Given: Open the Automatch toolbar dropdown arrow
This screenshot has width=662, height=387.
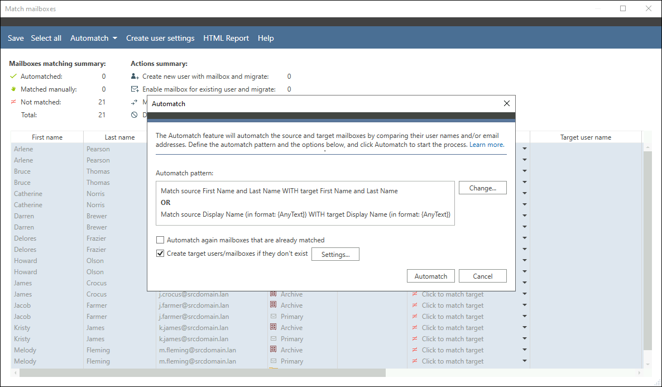Looking at the screenshot, I should click(x=115, y=39).
